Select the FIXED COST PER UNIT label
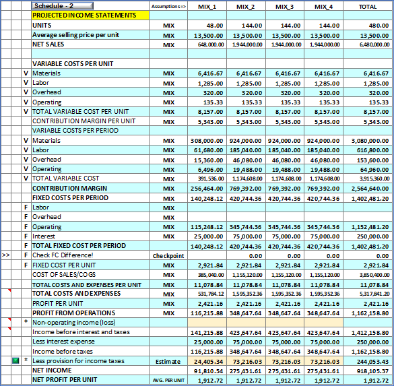The height and width of the screenshot is (386, 394). 64,265
